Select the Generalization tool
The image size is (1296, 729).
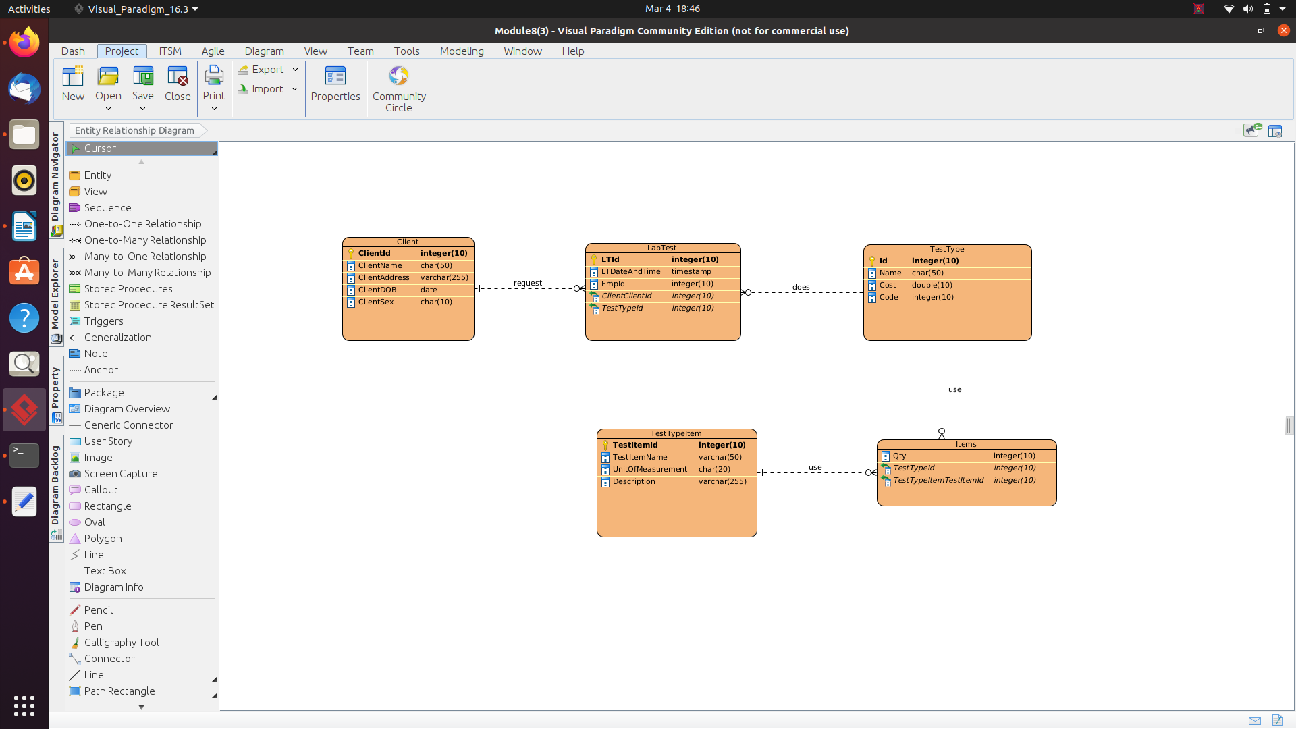coord(119,337)
